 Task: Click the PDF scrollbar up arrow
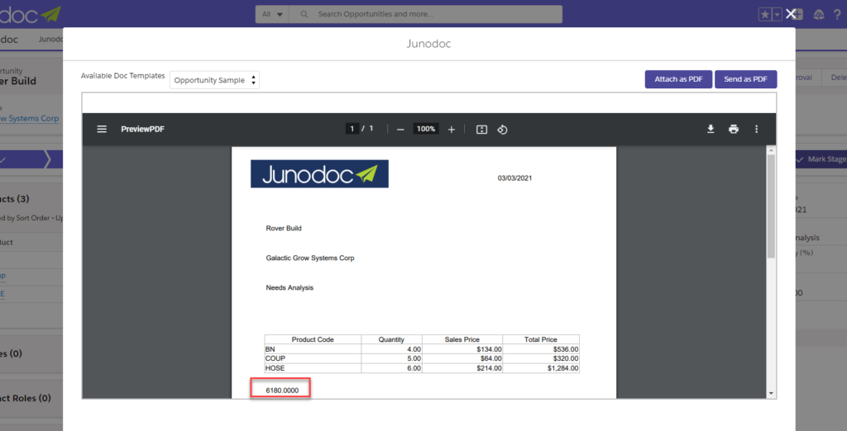click(771, 149)
